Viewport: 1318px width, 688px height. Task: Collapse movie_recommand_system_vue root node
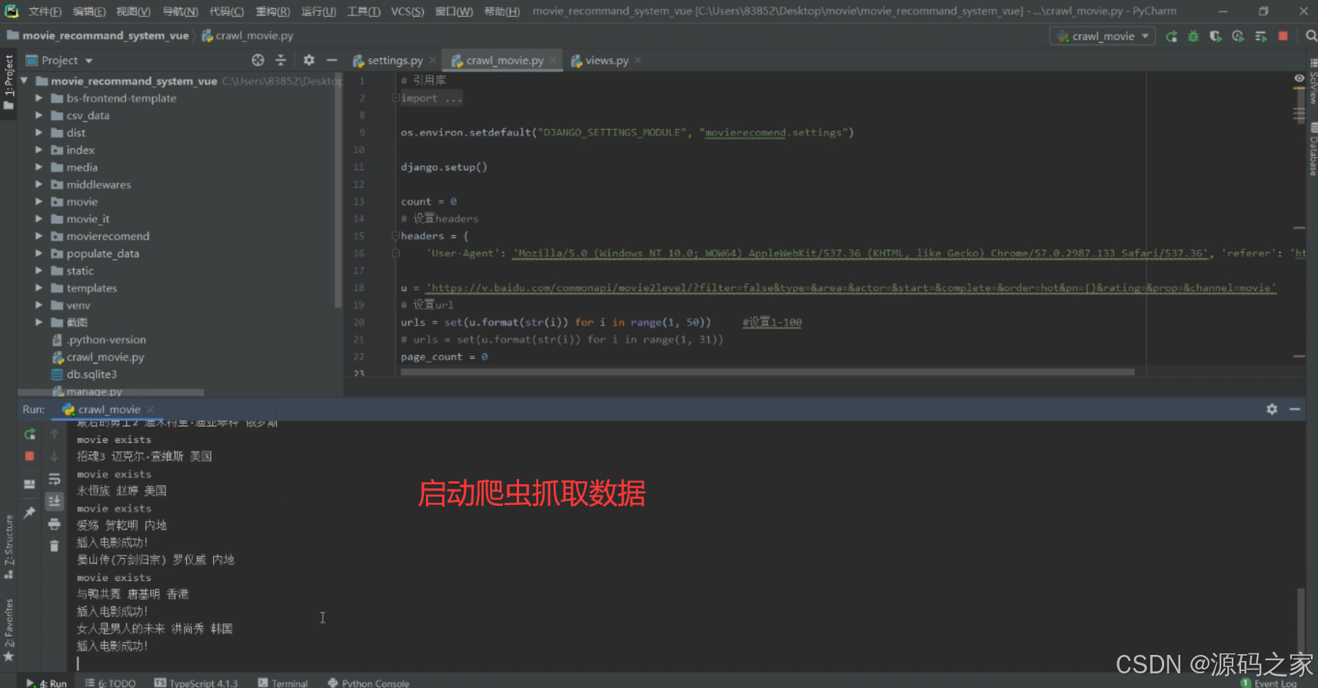pos(25,81)
